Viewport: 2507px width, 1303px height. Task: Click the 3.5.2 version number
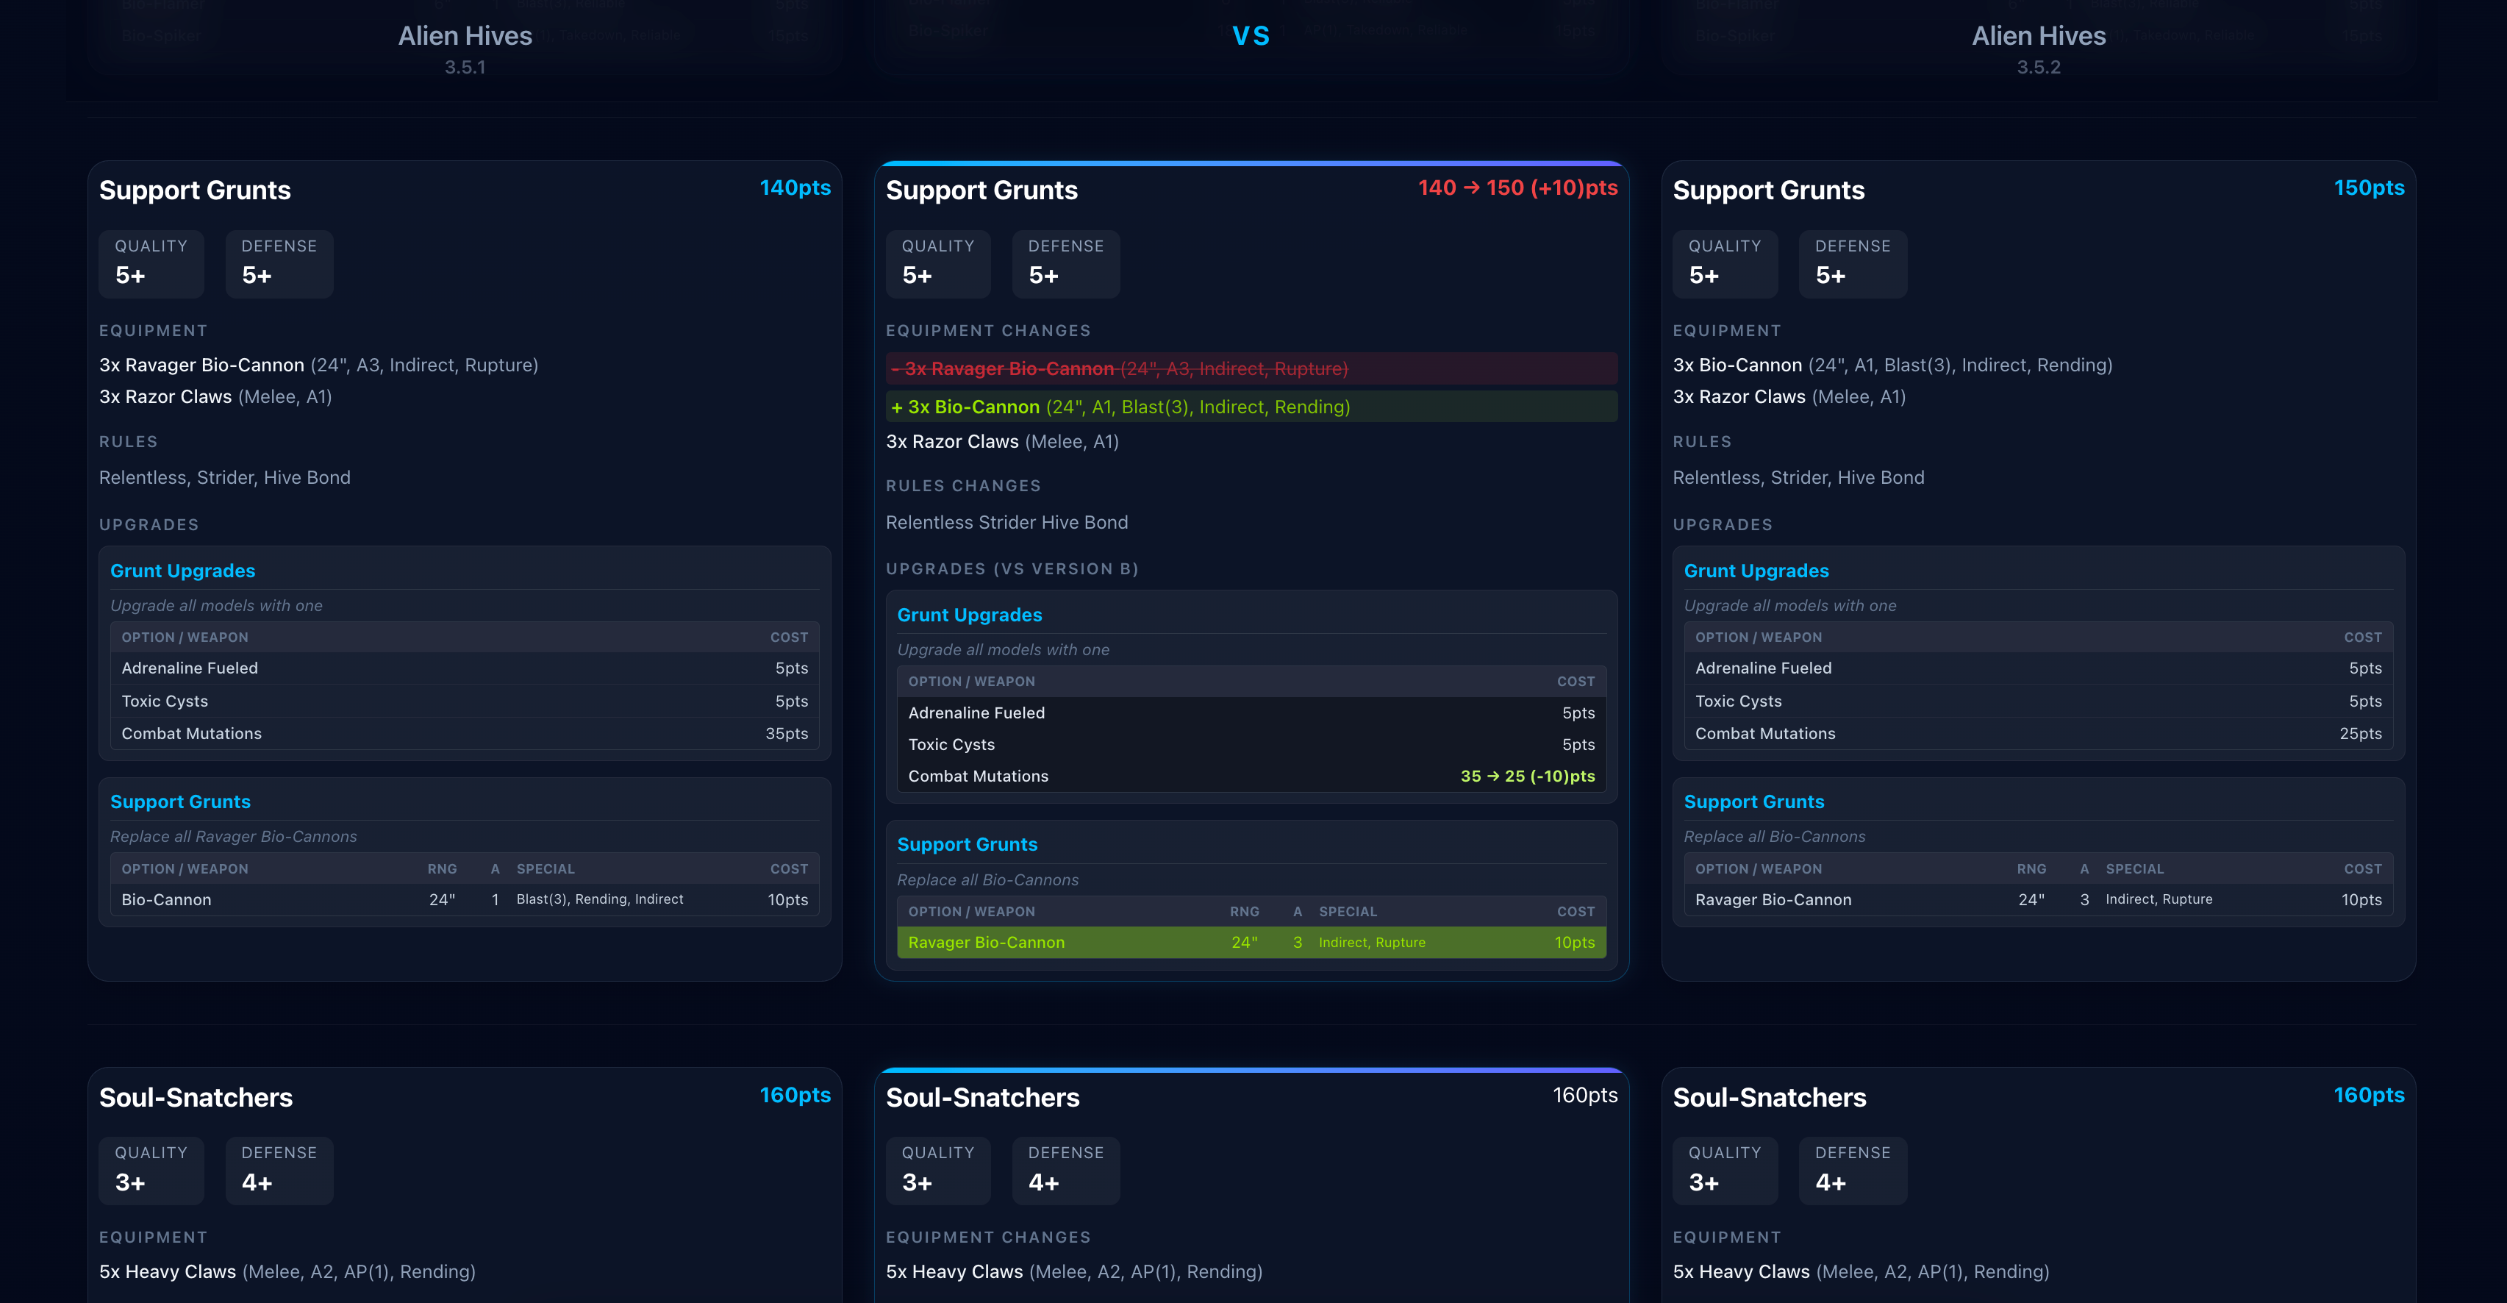[2038, 67]
